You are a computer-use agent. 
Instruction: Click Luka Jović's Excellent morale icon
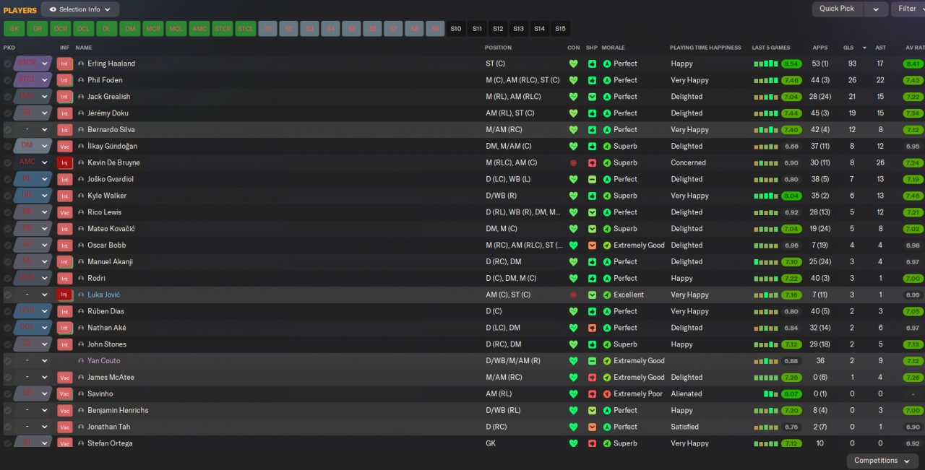click(607, 295)
